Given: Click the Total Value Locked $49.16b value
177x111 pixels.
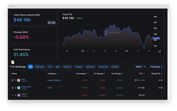Looking at the screenshot, I should pyautogui.click(x=22, y=20).
